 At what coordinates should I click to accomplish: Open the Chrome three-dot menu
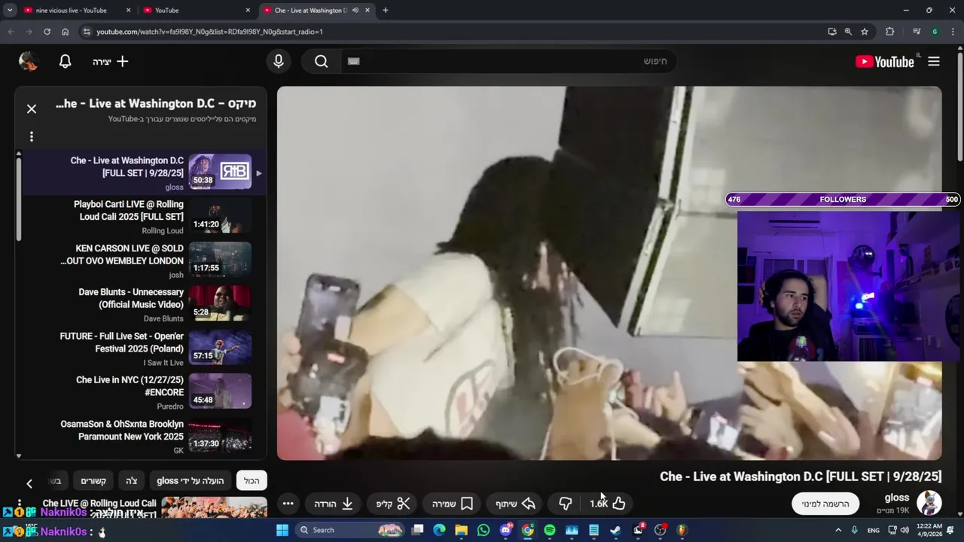(x=953, y=32)
